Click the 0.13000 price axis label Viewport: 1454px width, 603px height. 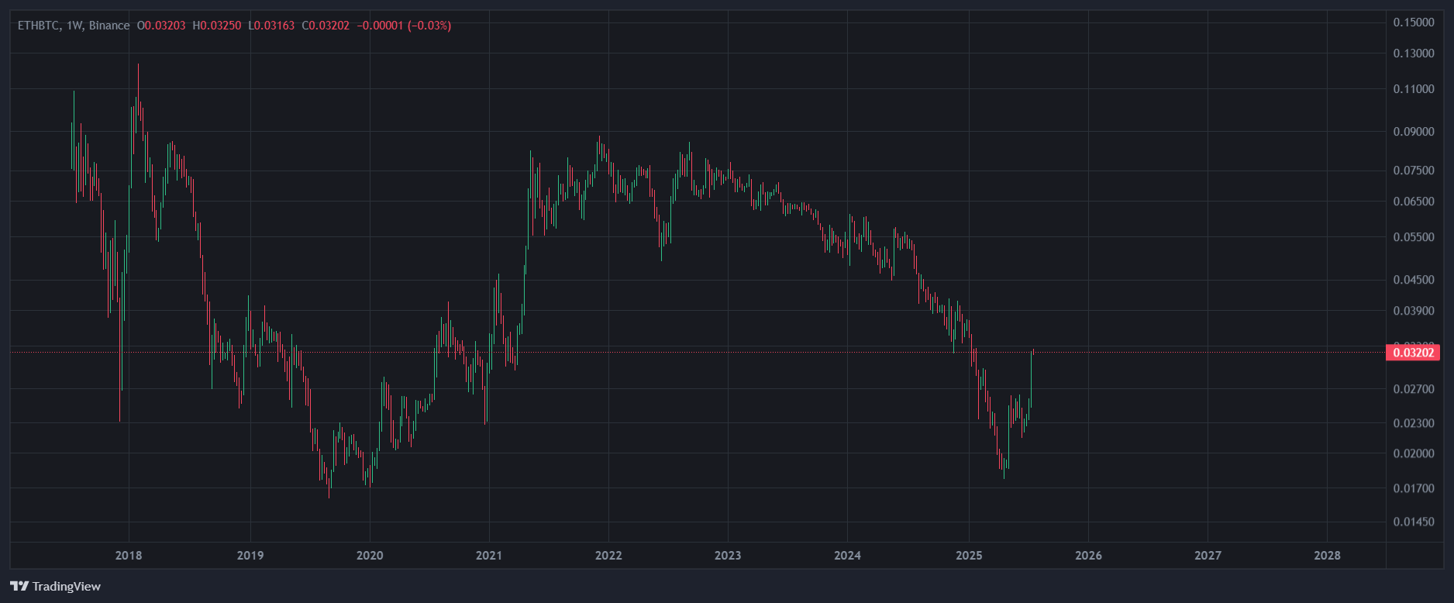click(1414, 53)
